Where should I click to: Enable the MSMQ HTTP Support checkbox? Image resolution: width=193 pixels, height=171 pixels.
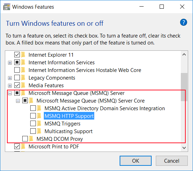pyautogui.click(x=33, y=116)
